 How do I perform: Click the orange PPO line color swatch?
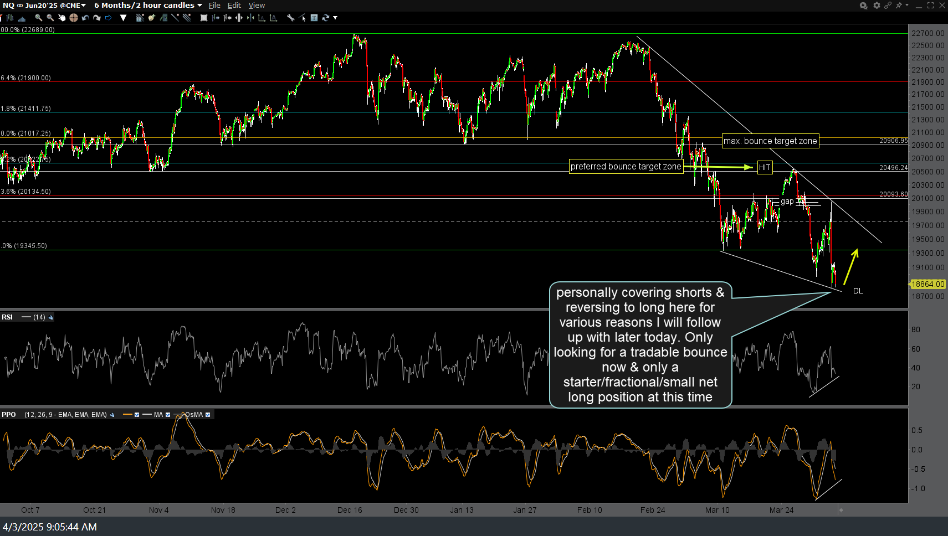(x=128, y=414)
